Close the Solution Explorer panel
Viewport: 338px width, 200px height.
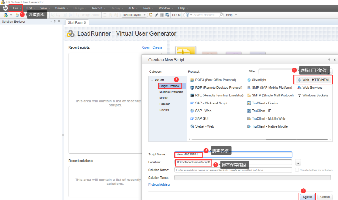(59, 21)
